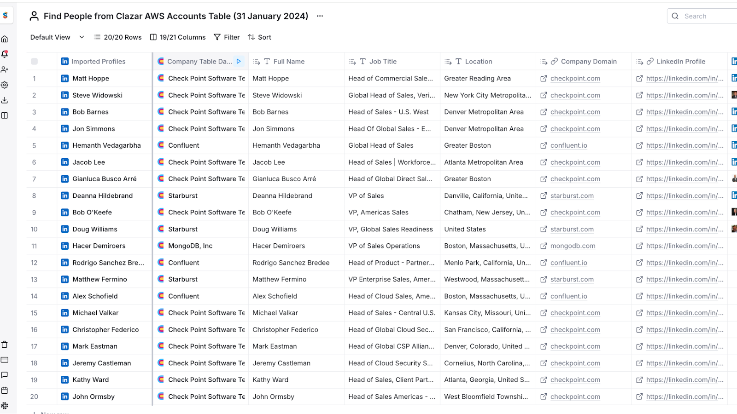Click the LinkedIn icon in Matt Hoppe's row
The image size is (737, 414).
(65, 78)
